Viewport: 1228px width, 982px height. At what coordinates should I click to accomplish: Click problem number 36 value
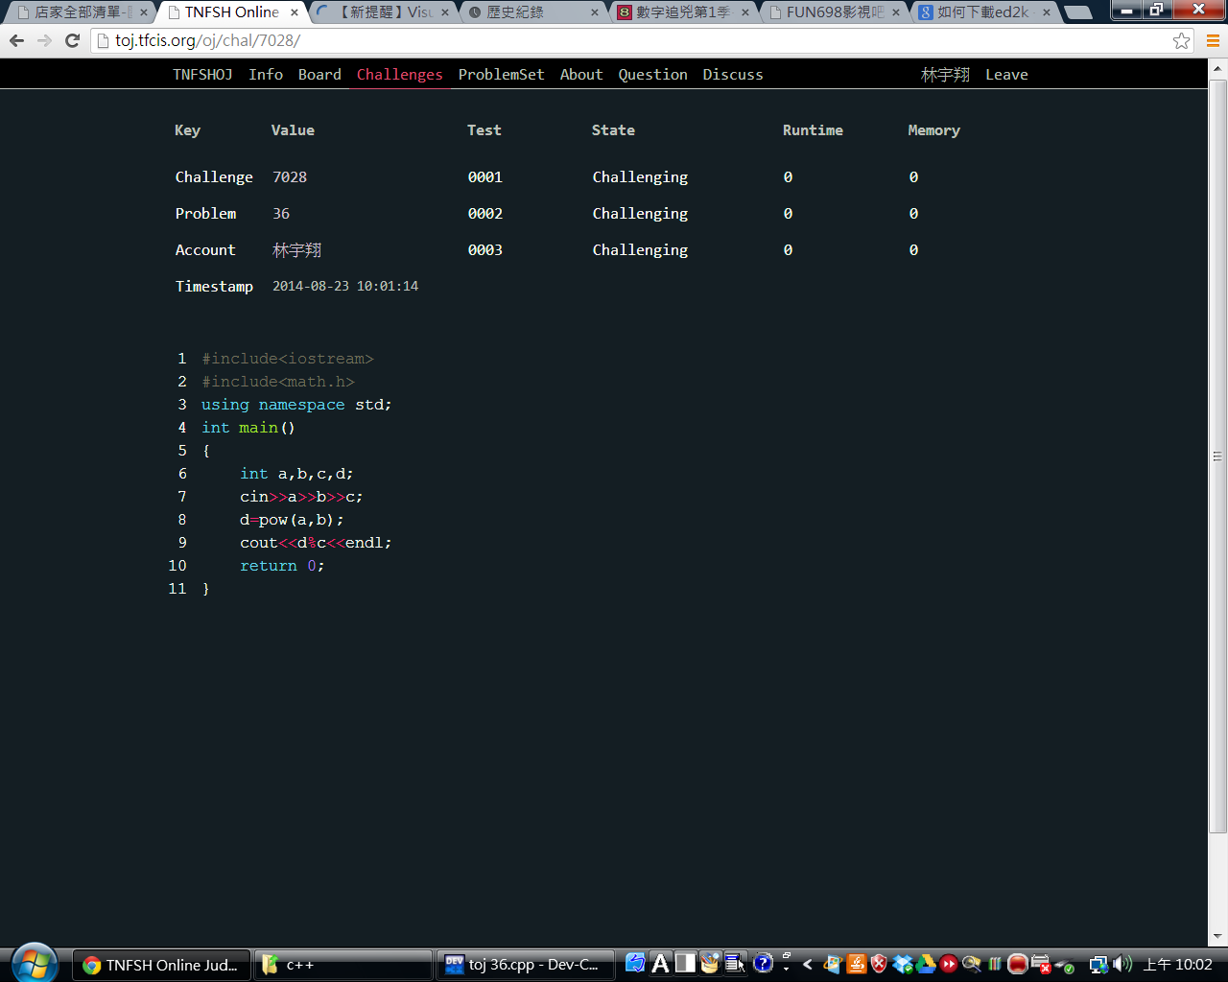coord(281,214)
